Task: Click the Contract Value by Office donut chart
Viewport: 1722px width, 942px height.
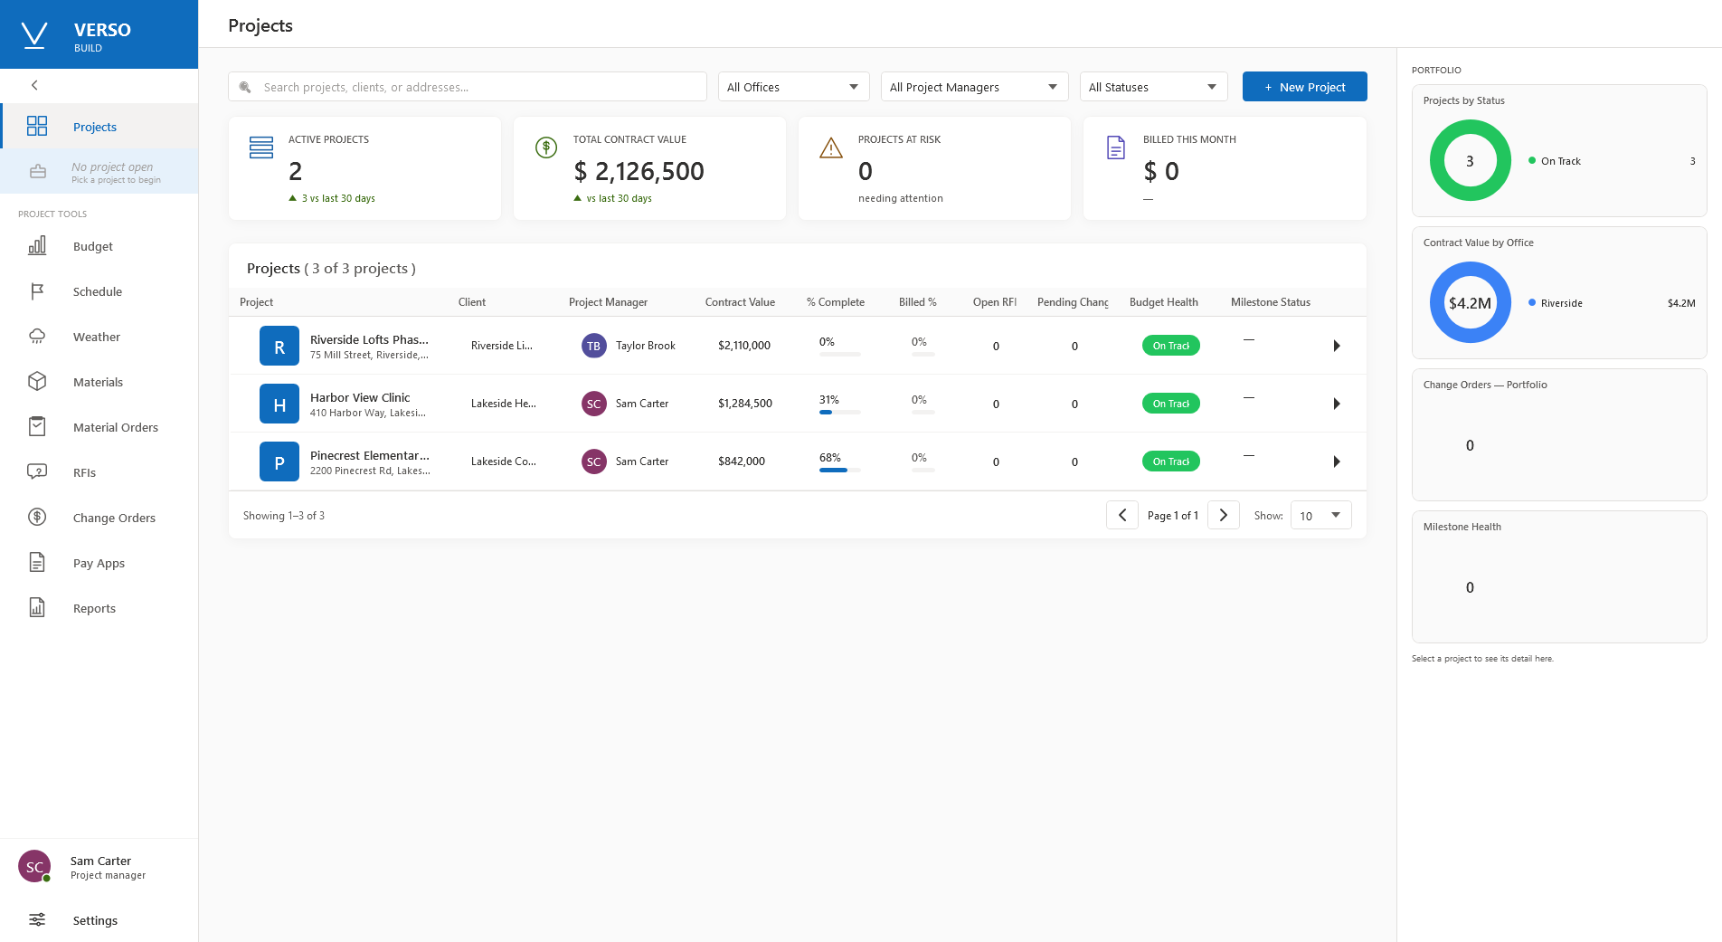Action: pos(1470,303)
